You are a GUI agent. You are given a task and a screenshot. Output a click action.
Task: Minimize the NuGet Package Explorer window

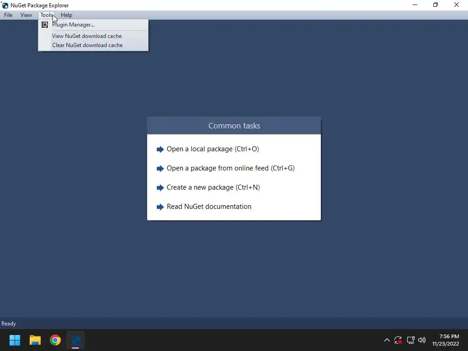point(415,5)
